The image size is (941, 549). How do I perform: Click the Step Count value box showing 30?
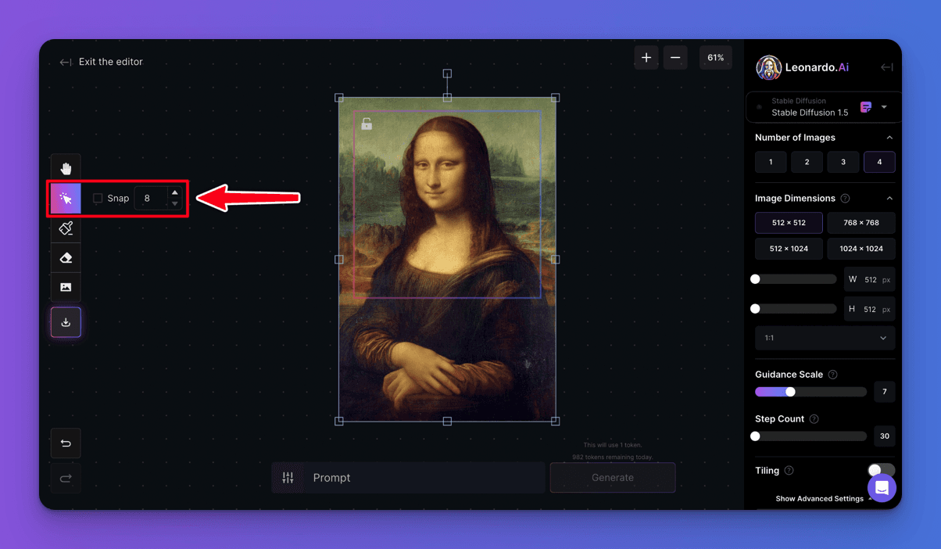pos(885,436)
